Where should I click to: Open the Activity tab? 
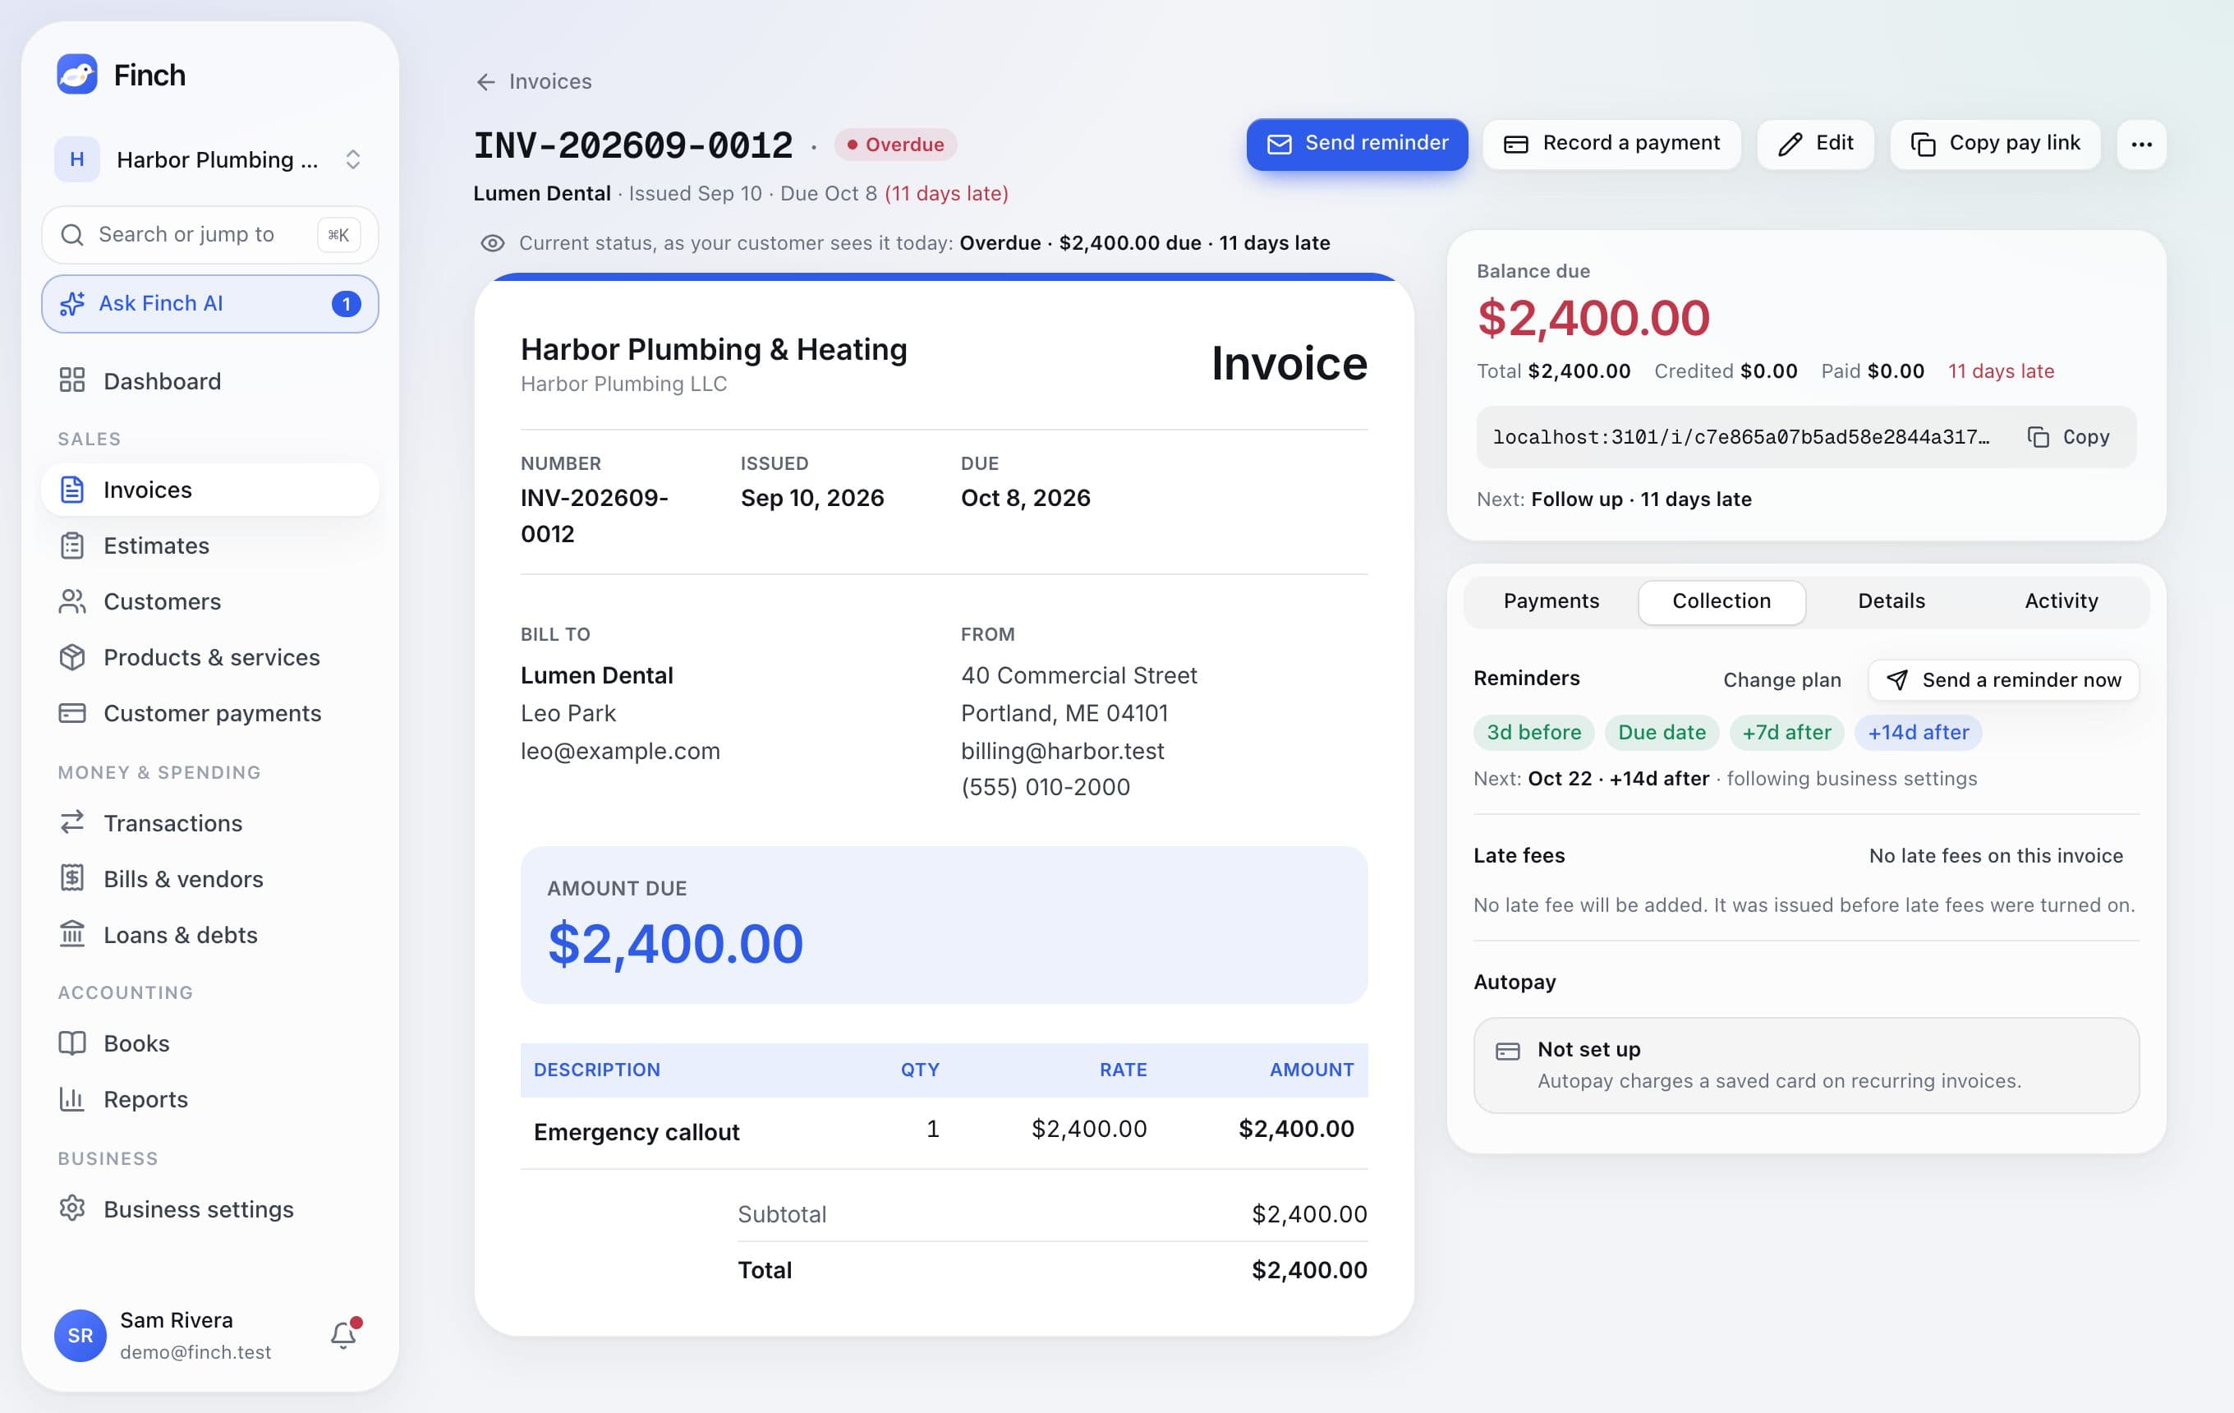tap(2062, 601)
